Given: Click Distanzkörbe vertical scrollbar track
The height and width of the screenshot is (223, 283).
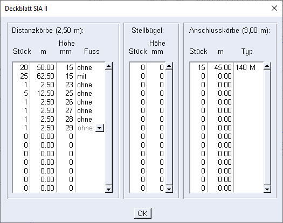Looking at the screenshot, I should coord(109,127).
